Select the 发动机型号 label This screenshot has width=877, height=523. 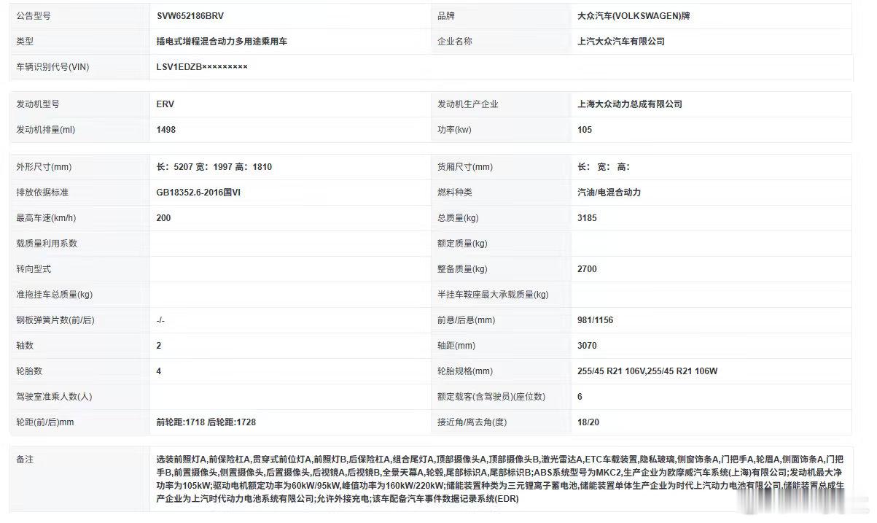(38, 104)
